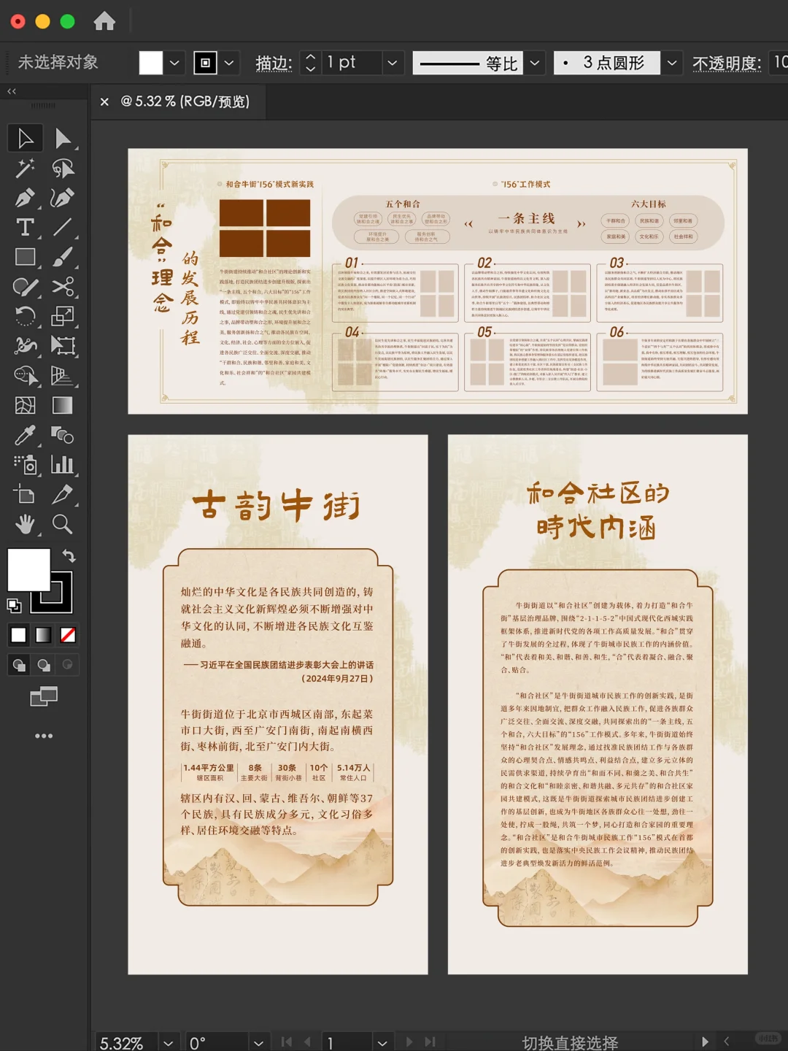The height and width of the screenshot is (1051, 788).
Task: Select the Magic Wand tool
Action: tap(25, 169)
